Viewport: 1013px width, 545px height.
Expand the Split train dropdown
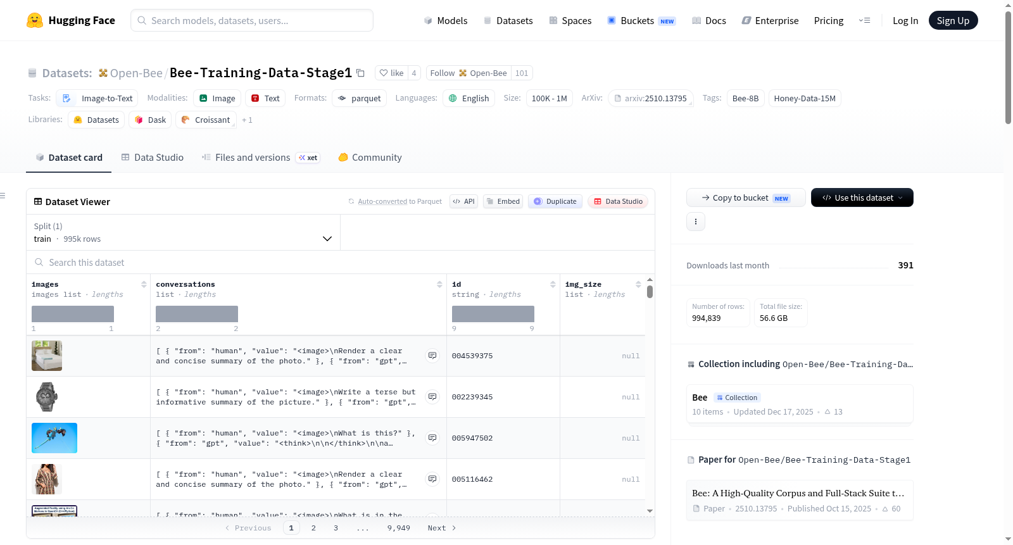pos(183,232)
